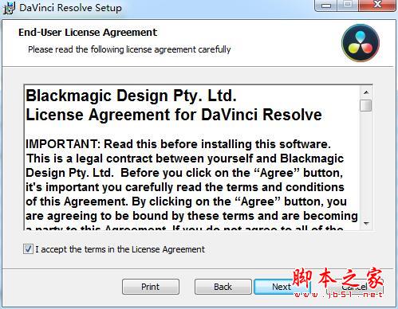Print the license agreement

point(151,287)
